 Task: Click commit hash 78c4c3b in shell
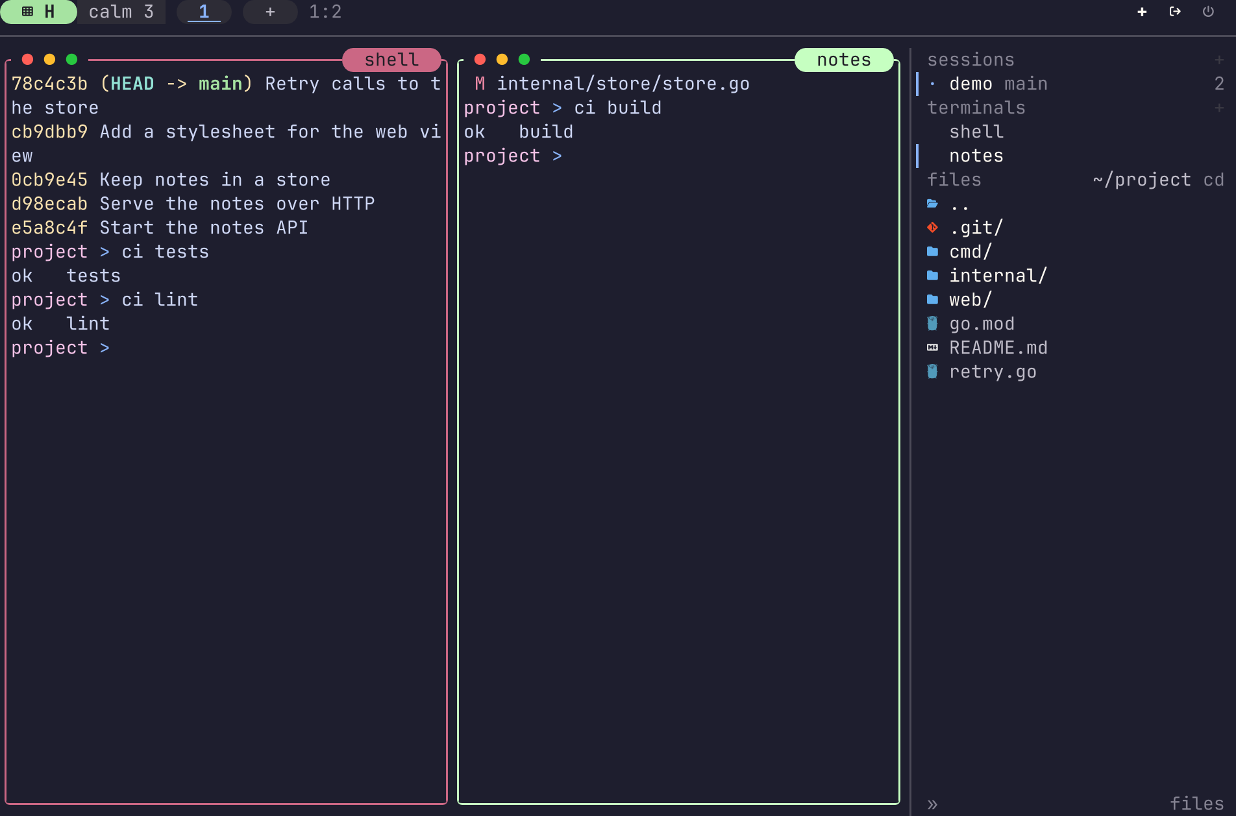click(x=49, y=84)
